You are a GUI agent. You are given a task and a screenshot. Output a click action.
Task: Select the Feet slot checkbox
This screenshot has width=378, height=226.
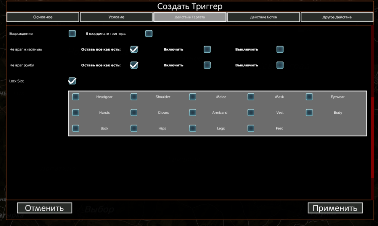(x=251, y=128)
